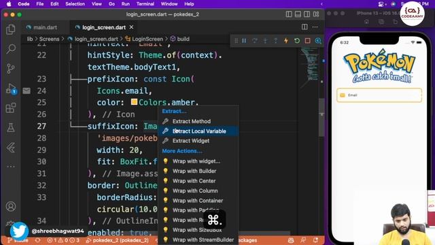Select Wrap with Padding action
Viewport: 435px width, 245px height.
tap(198, 210)
